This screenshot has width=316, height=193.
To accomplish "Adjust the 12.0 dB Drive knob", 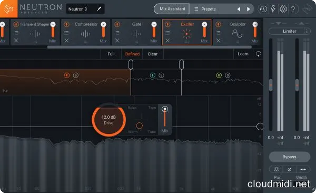I will (108, 120).
